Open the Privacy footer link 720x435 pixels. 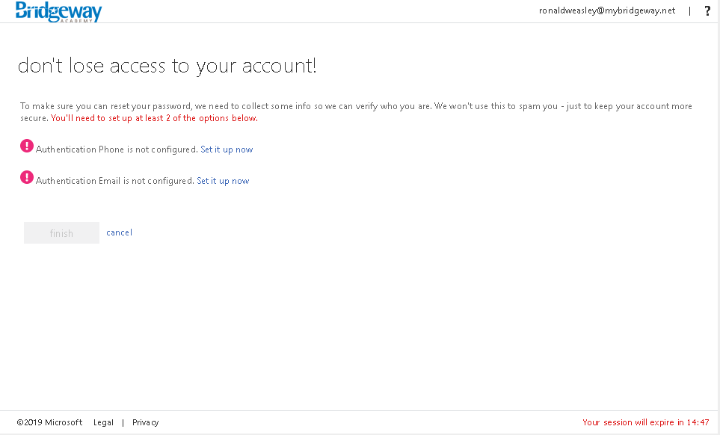pos(146,422)
